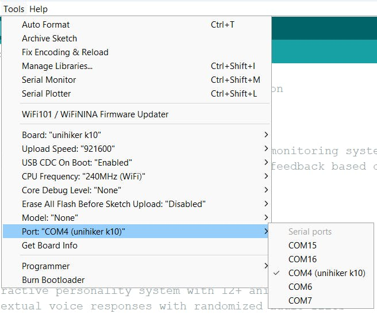Select checked port COM4 (unihiker k10)
Image resolution: width=377 pixels, height=314 pixels.
pos(321,273)
